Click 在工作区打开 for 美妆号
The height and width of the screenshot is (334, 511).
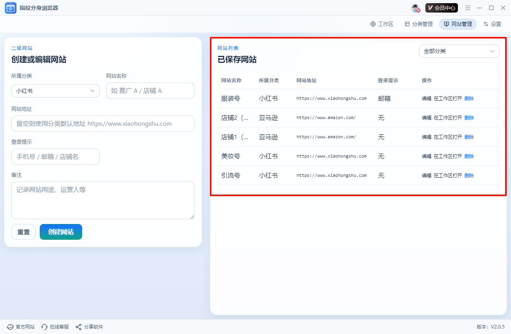click(448, 156)
